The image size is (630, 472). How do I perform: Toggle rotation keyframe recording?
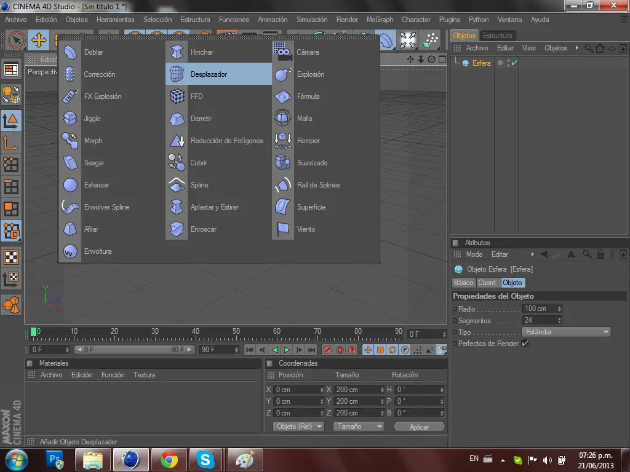[x=393, y=350]
